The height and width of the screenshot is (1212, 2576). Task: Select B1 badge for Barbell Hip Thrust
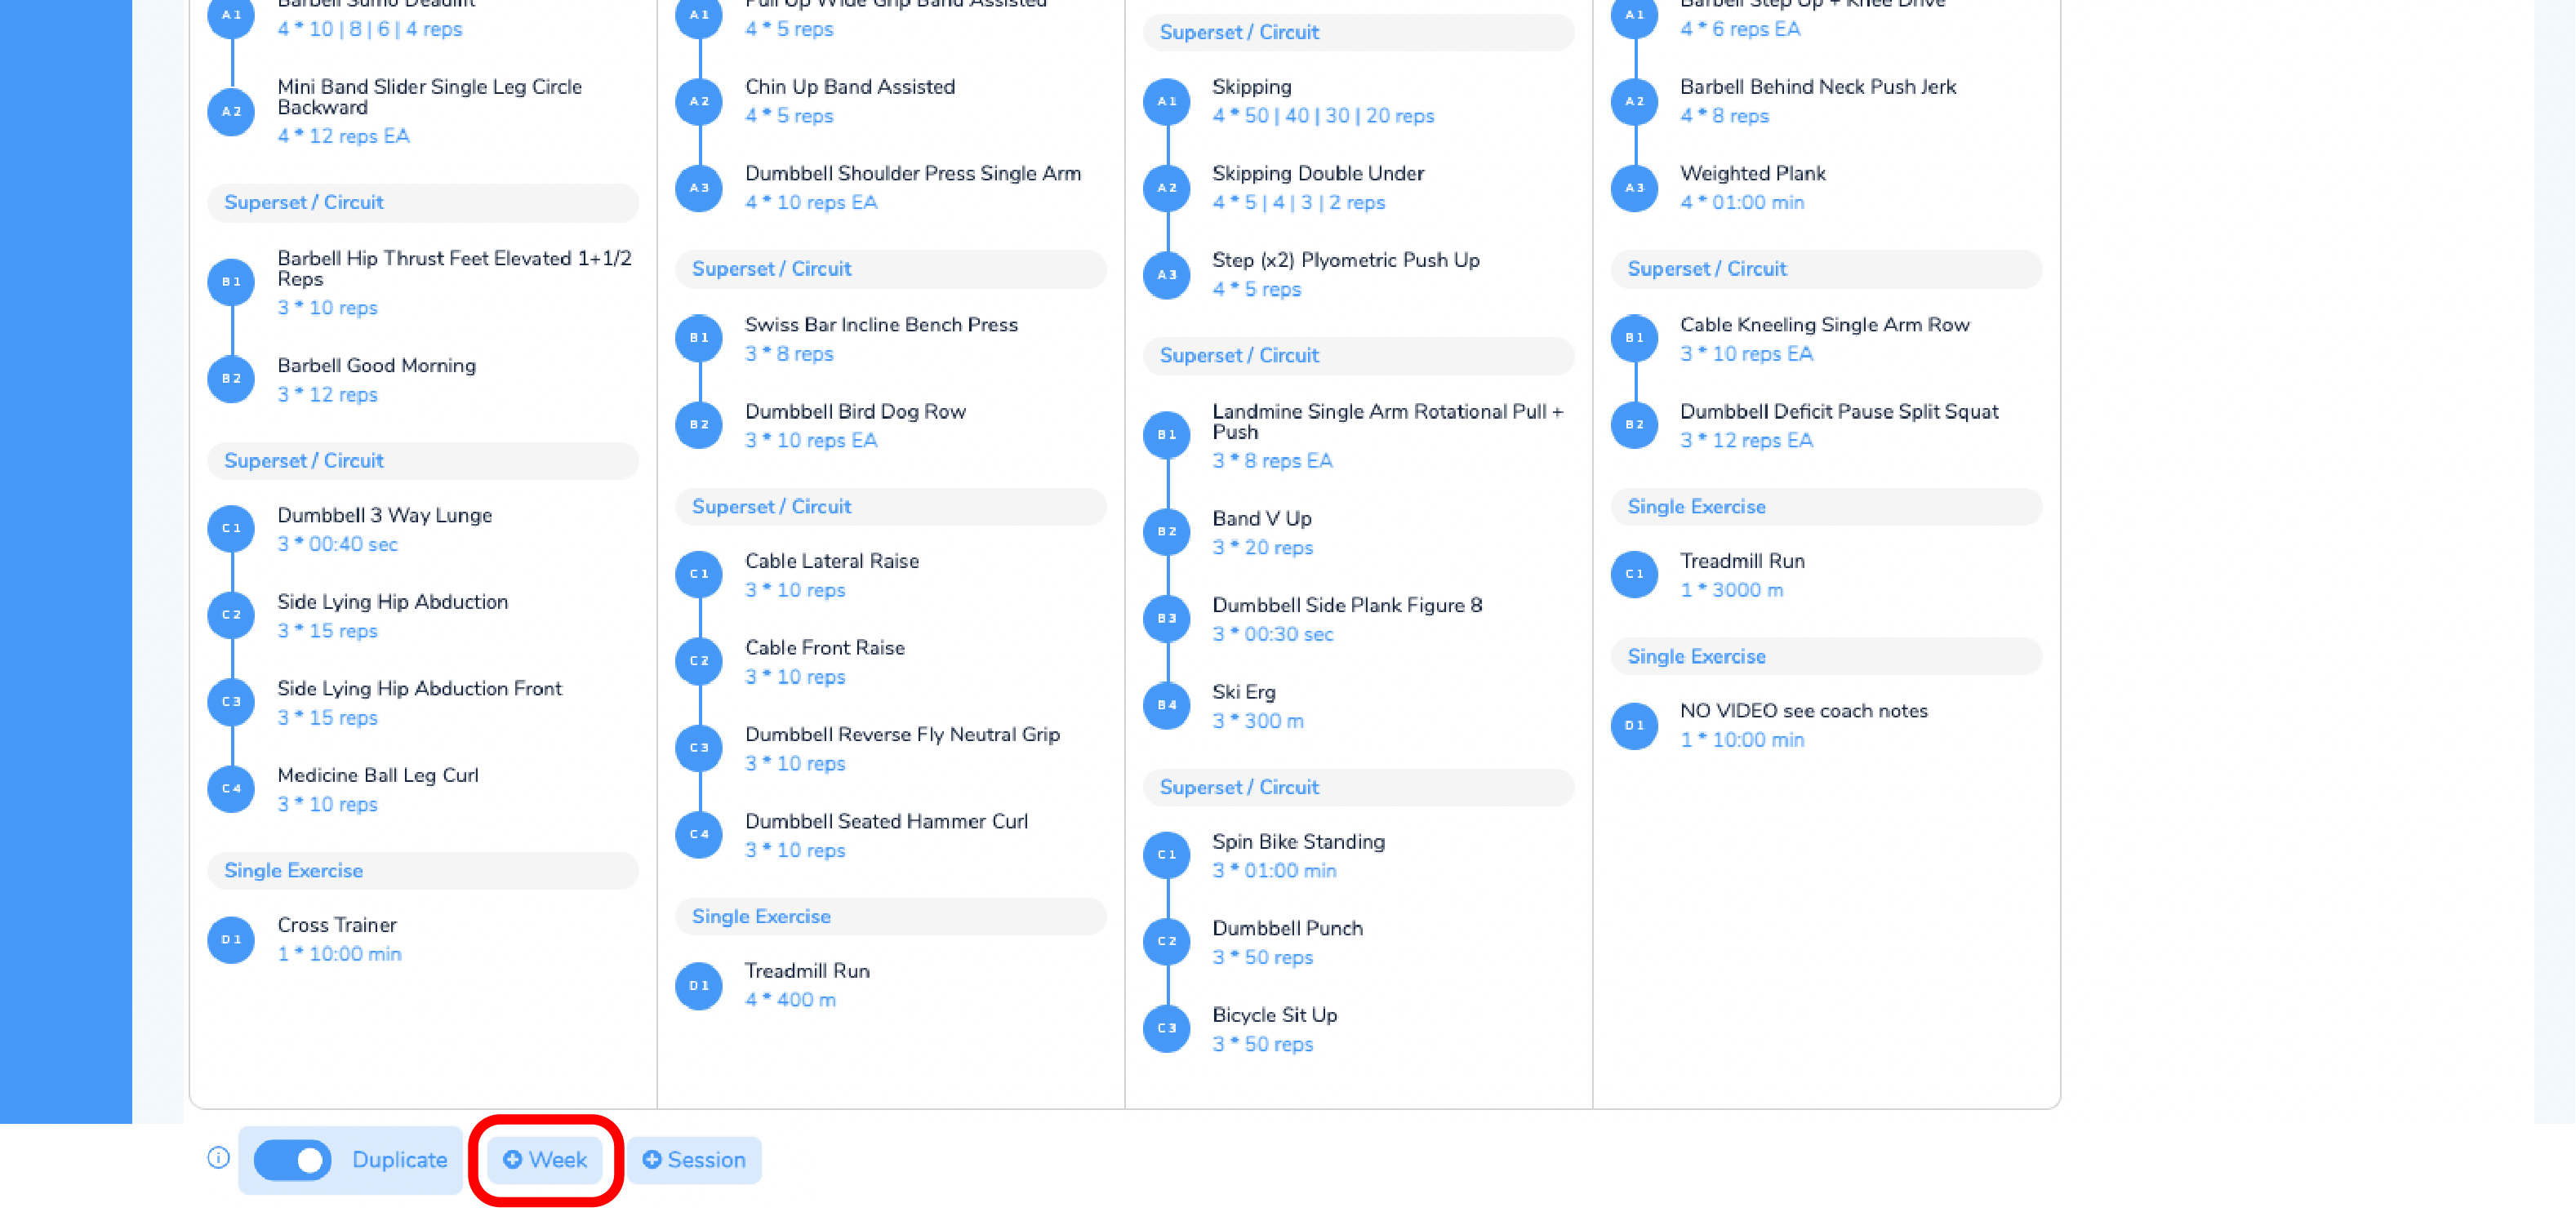(231, 282)
